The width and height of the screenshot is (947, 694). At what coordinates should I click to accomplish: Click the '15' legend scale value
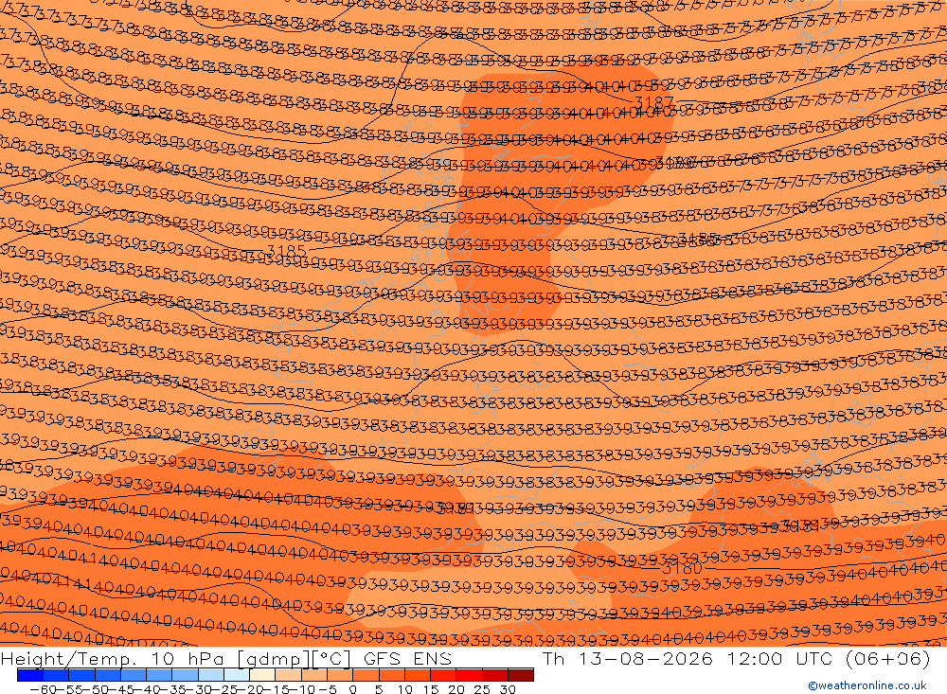[x=431, y=688]
